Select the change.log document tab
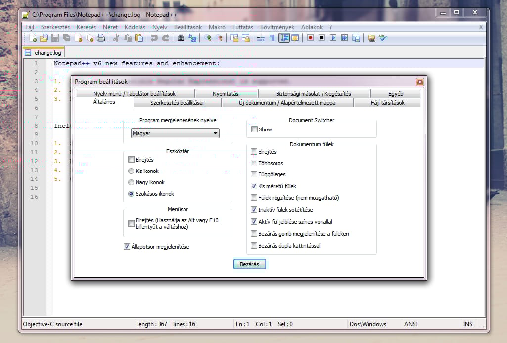 44,53
